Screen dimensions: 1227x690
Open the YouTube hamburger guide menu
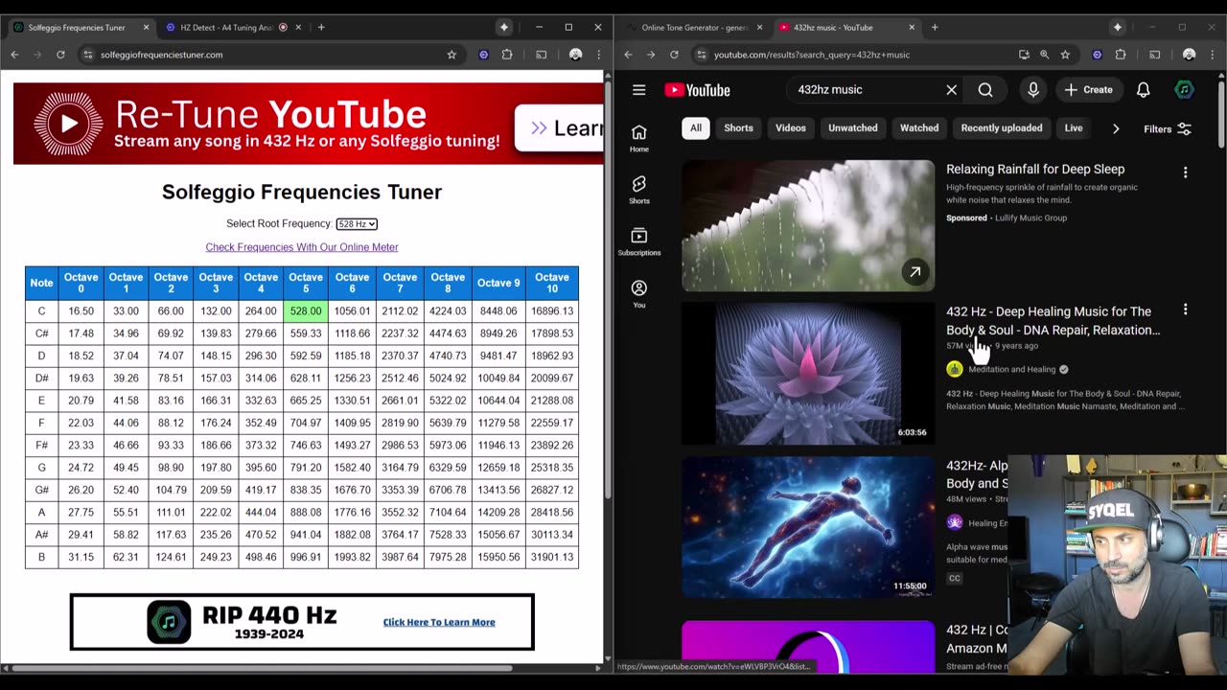(x=639, y=90)
